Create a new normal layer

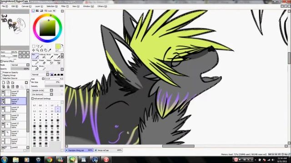click(x=4, y=82)
